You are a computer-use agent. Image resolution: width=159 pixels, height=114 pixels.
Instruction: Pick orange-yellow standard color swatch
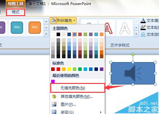pyautogui.click(x=64, y=69)
